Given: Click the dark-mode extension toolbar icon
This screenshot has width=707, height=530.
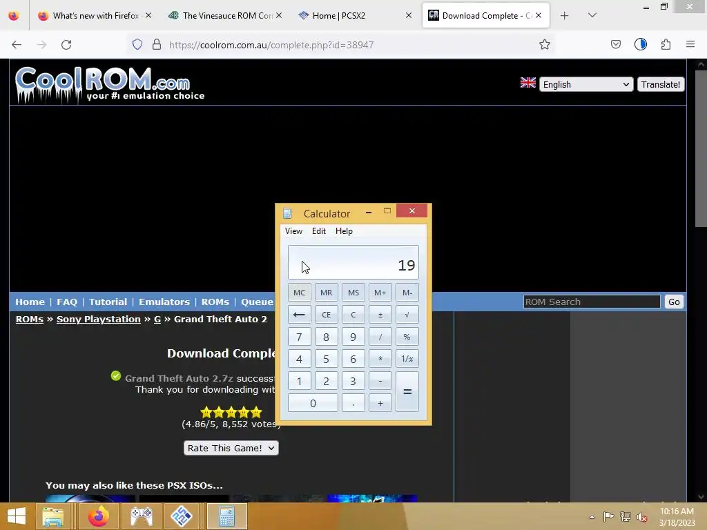Looking at the screenshot, I should [x=641, y=45].
